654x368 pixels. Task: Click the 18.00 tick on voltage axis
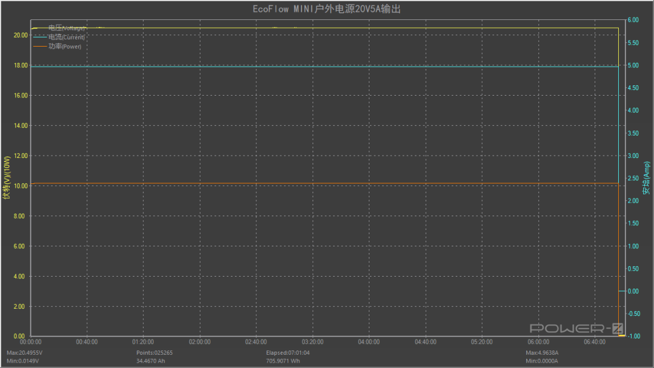(x=21, y=65)
